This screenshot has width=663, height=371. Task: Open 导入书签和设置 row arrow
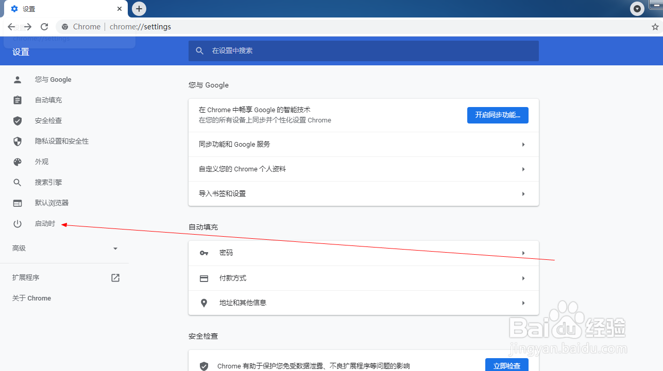tap(523, 194)
